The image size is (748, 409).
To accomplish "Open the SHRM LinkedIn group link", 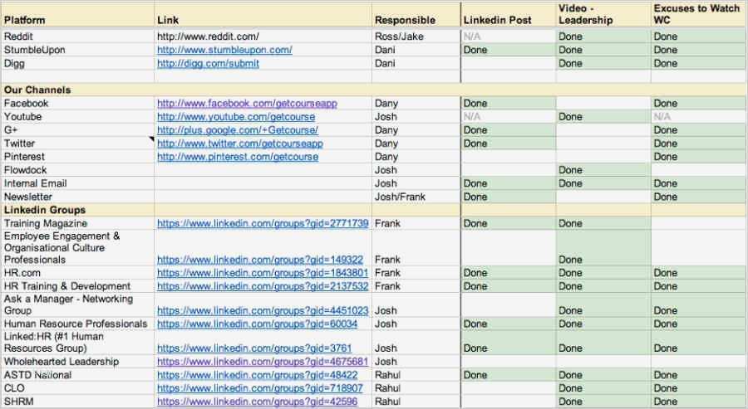I will (258, 402).
